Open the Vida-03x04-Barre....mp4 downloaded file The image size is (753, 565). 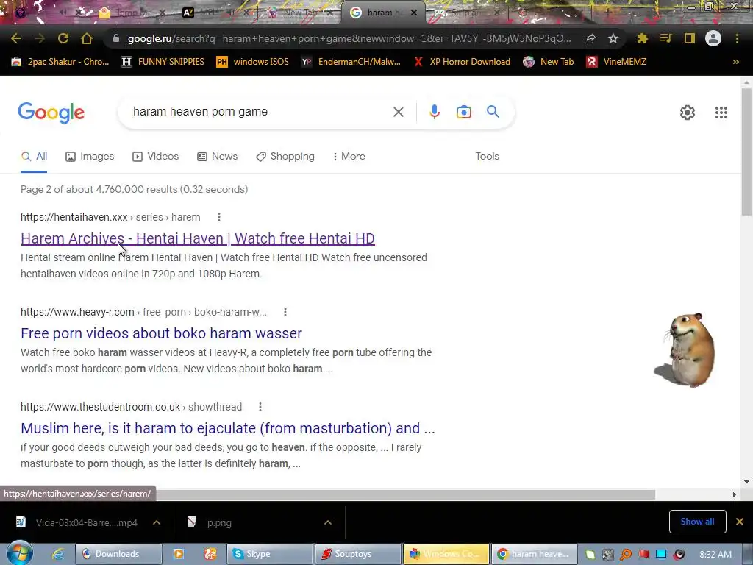(87, 523)
